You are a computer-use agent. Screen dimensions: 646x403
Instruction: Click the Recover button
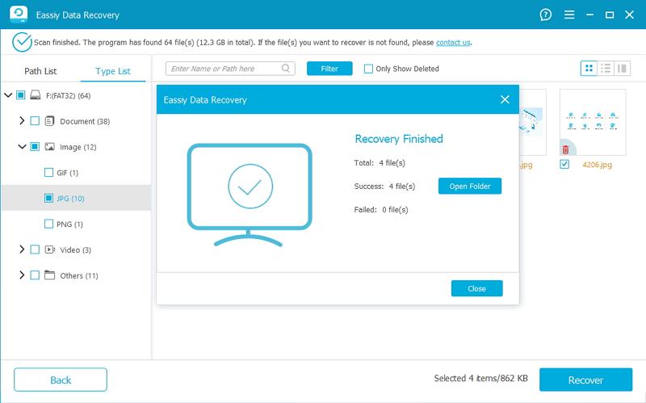(585, 380)
